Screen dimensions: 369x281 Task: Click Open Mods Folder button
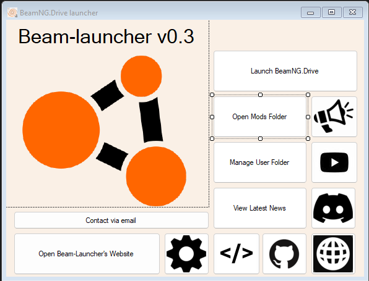(260, 117)
